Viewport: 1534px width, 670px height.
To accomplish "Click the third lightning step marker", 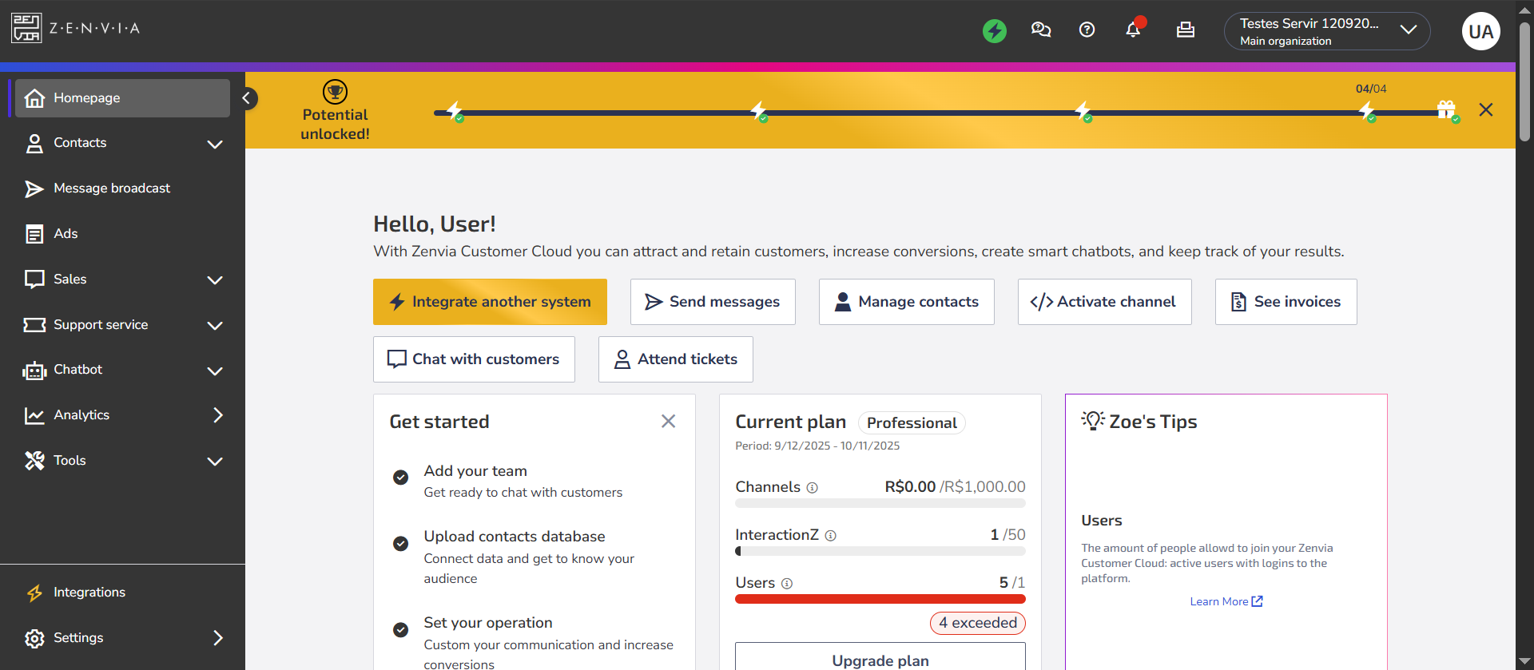I will 1083,111.
